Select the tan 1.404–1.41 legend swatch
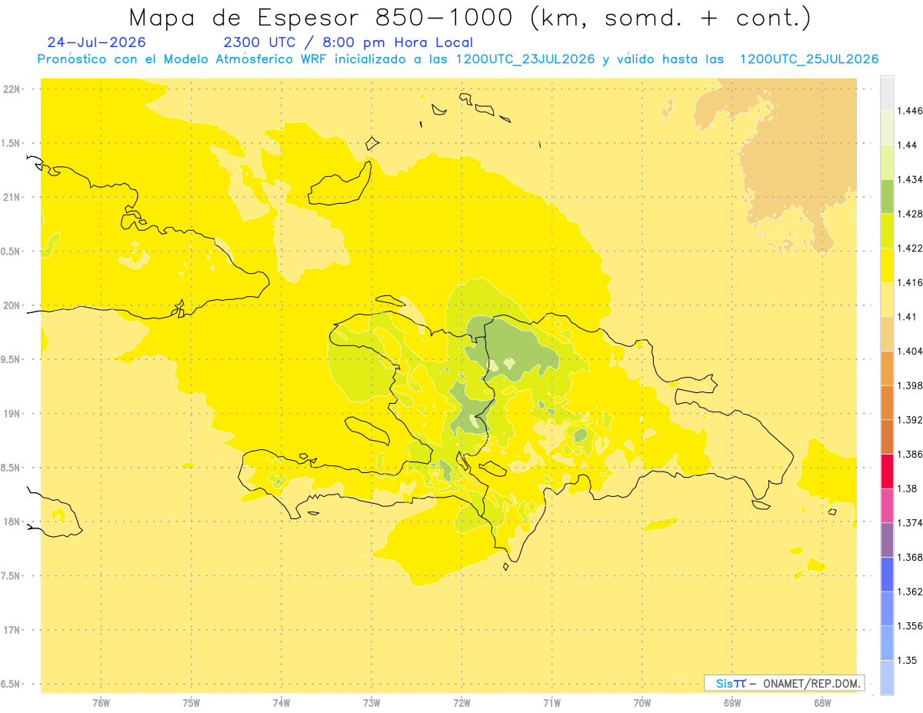 click(887, 334)
